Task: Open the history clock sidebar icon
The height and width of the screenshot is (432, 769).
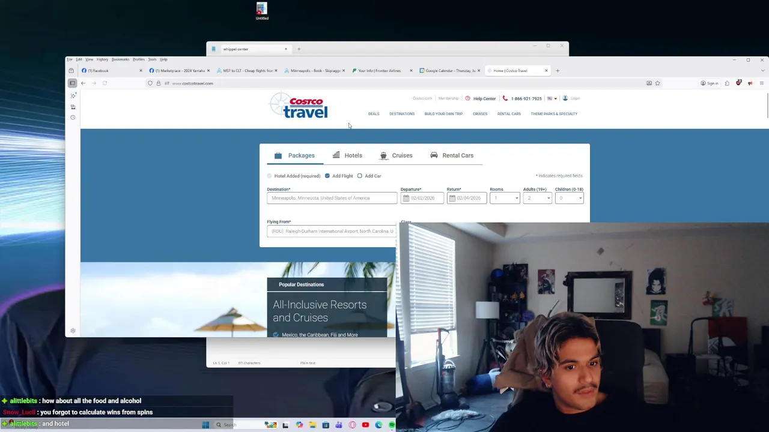Action: [x=73, y=118]
